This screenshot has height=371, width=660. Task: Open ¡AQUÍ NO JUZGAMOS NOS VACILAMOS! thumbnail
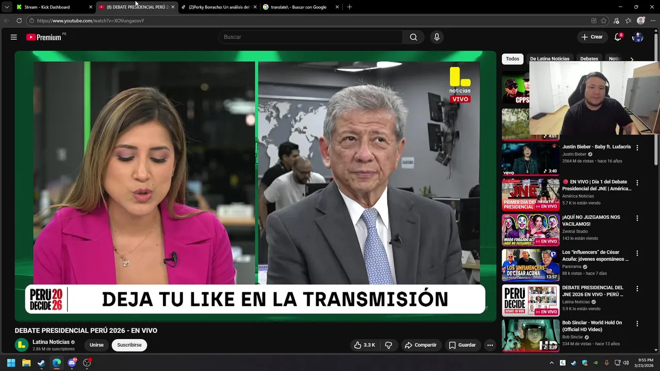pyautogui.click(x=531, y=230)
